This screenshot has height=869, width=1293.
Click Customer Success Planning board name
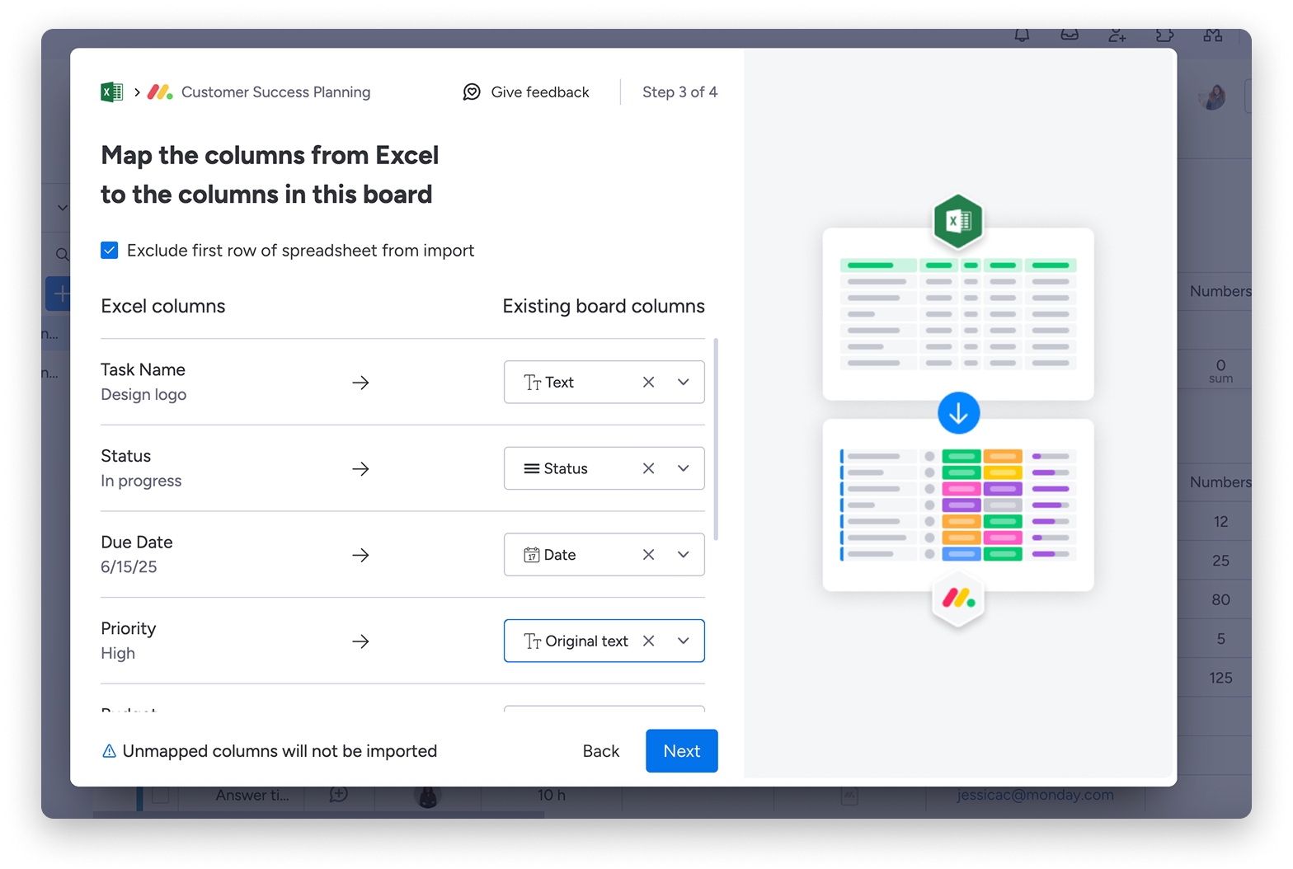[276, 92]
